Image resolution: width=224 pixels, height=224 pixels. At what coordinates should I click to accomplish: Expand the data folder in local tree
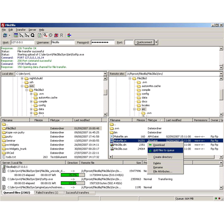coord(31,109)
